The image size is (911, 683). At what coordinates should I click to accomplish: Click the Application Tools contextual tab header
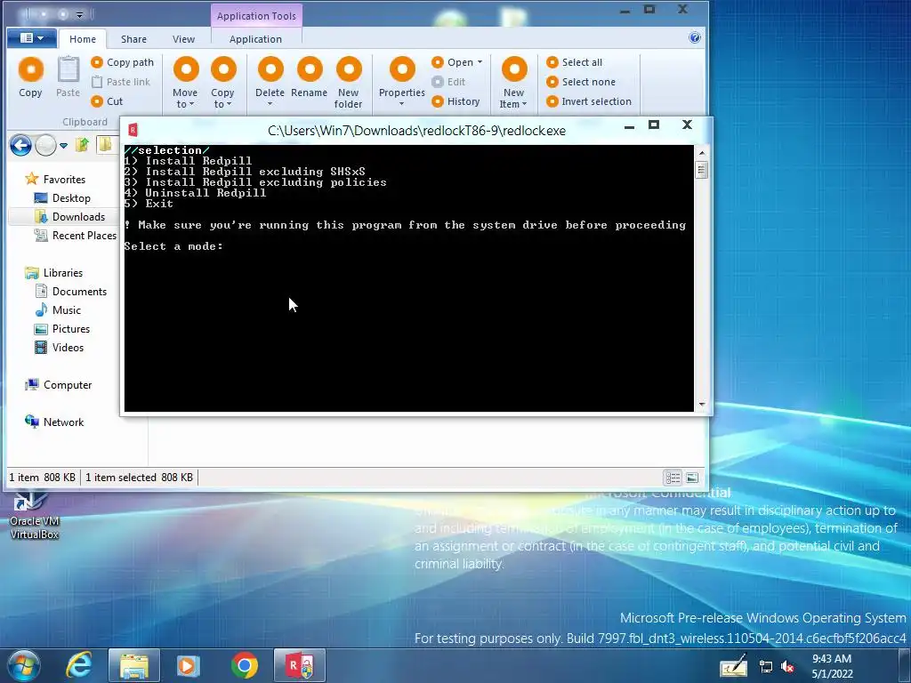tap(256, 16)
